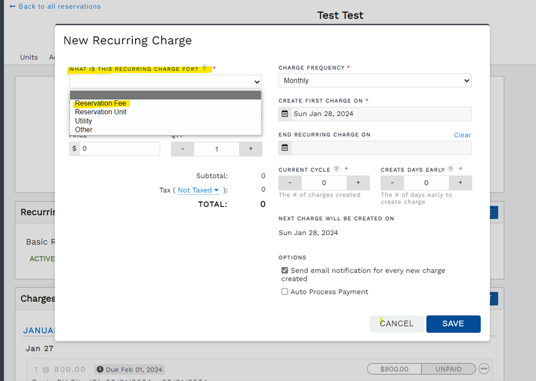Viewport: 536px width, 381px height.
Task: Open the 'Not Taxed' tax dropdown
Action: [199, 190]
